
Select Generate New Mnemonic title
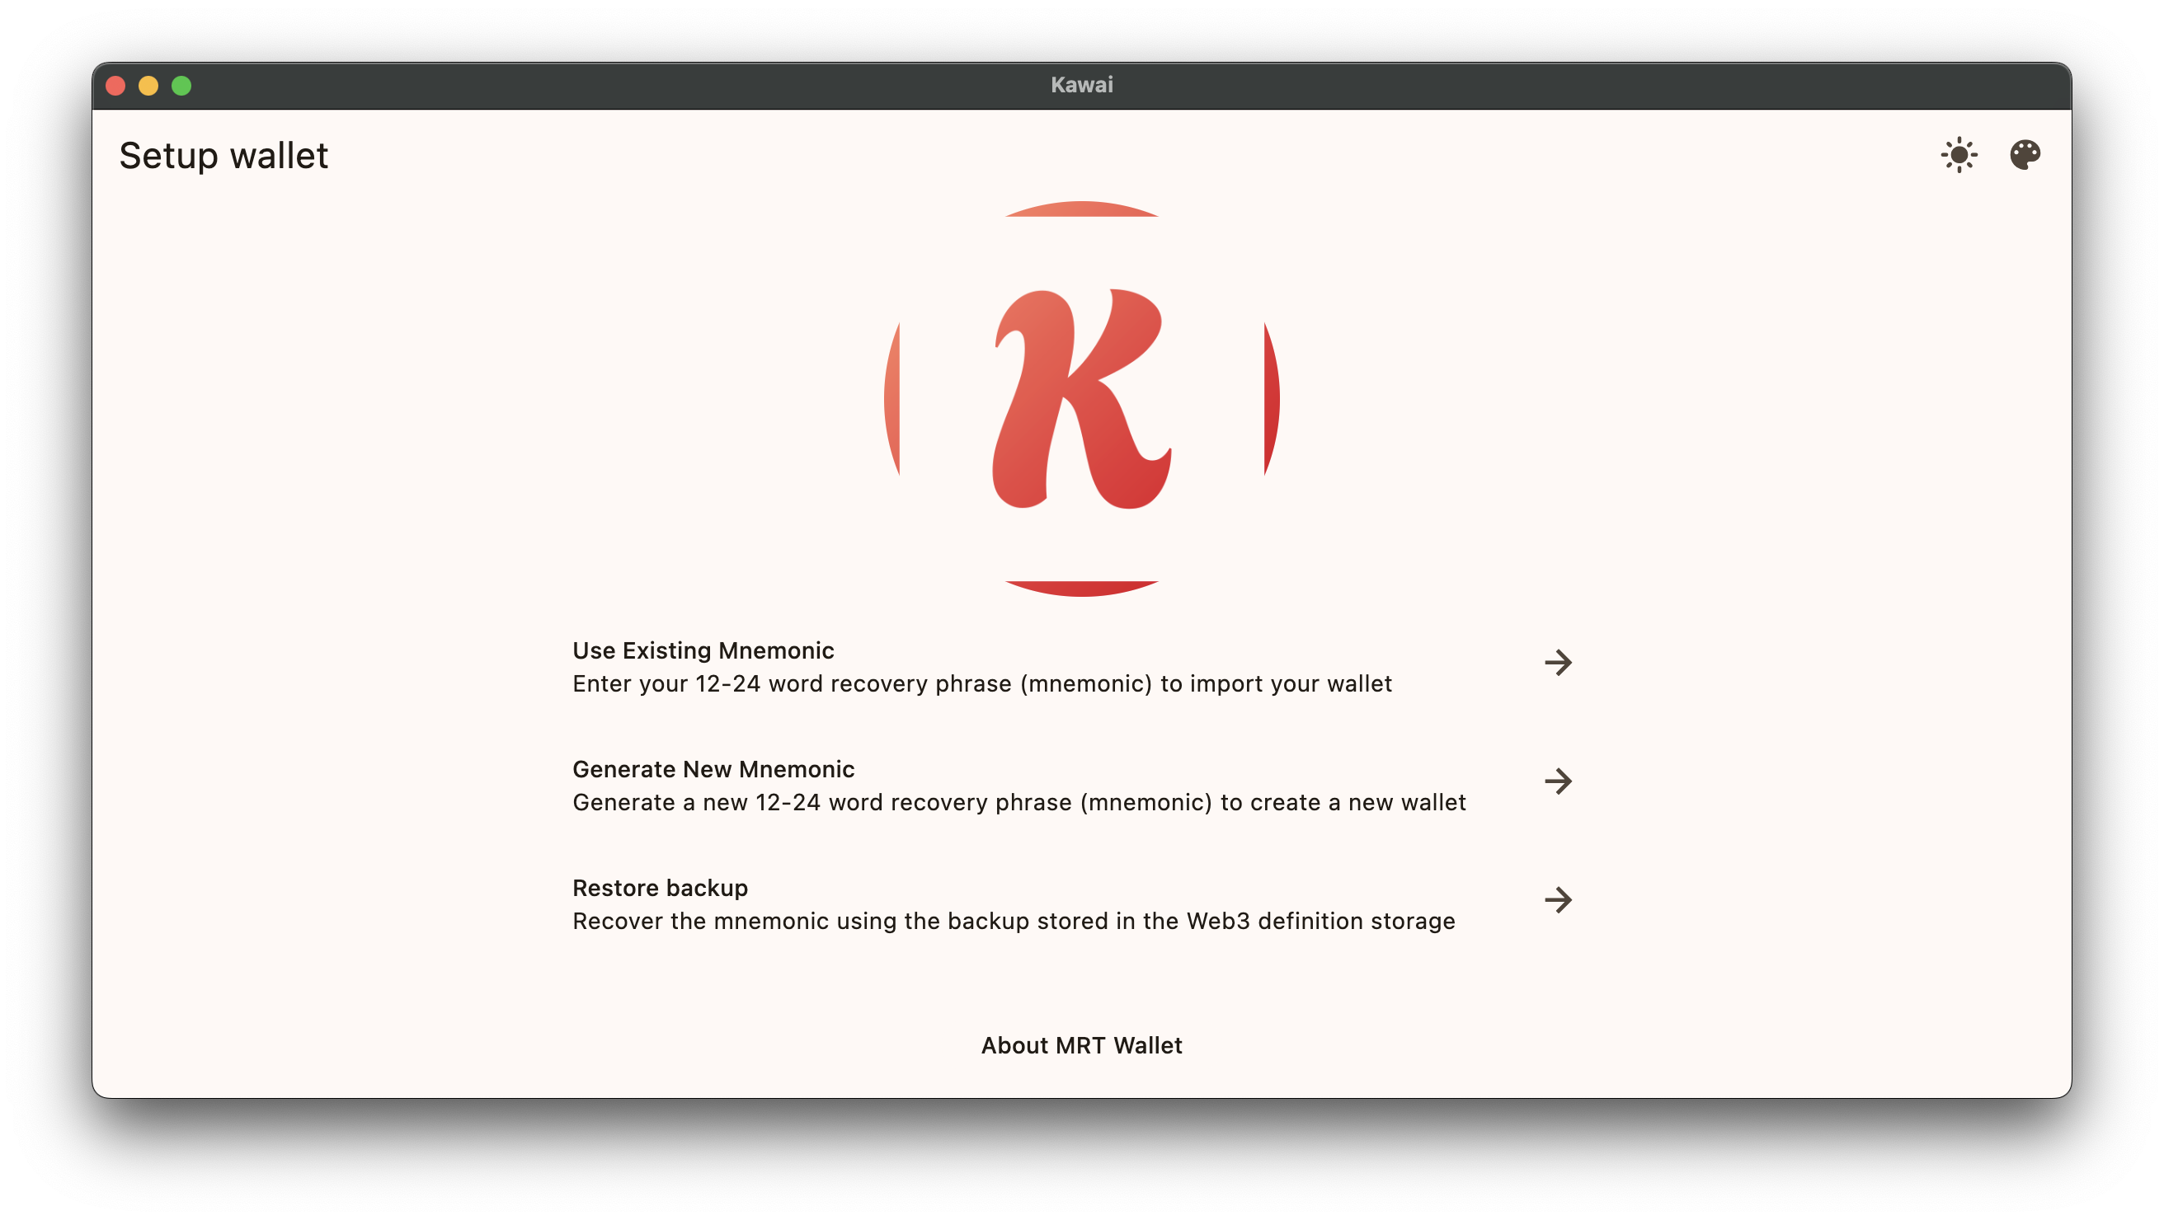tap(713, 769)
